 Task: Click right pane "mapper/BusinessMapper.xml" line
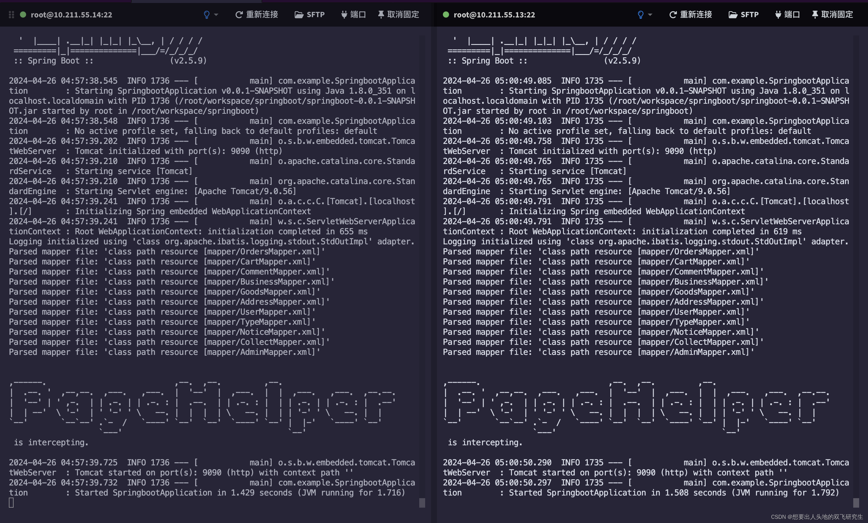tap(605, 282)
